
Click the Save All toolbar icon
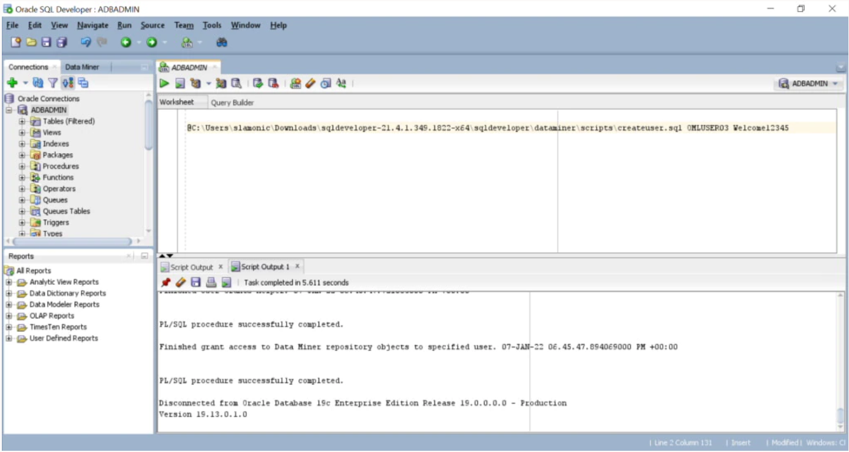[62, 42]
